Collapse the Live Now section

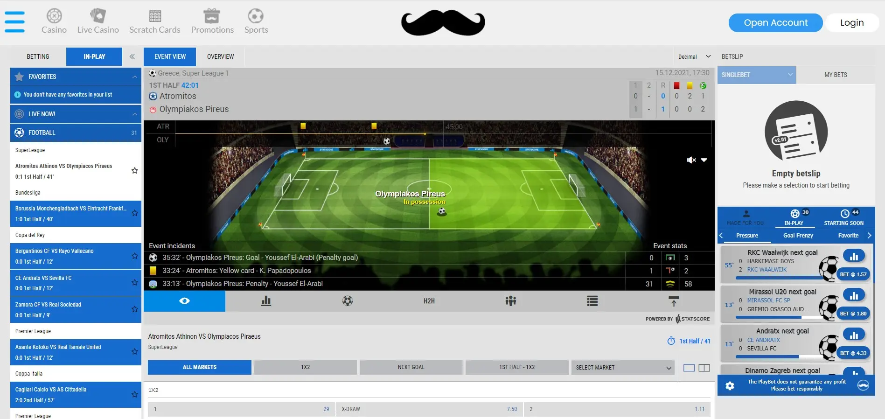click(134, 114)
